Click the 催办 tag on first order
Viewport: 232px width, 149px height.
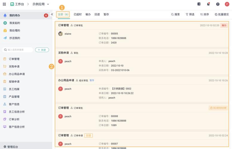[224, 25]
